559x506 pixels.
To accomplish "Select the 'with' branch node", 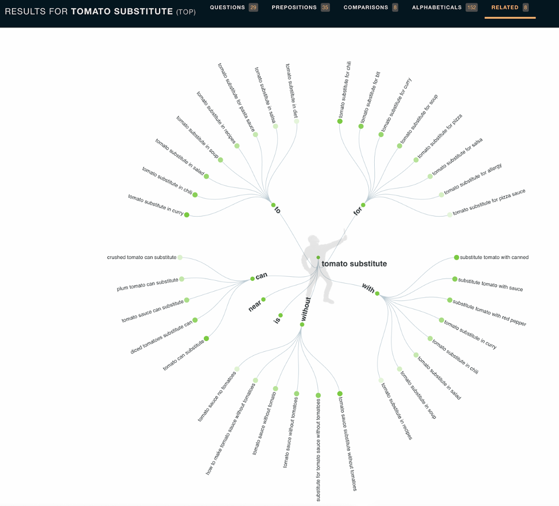I will pyautogui.click(x=377, y=293).
